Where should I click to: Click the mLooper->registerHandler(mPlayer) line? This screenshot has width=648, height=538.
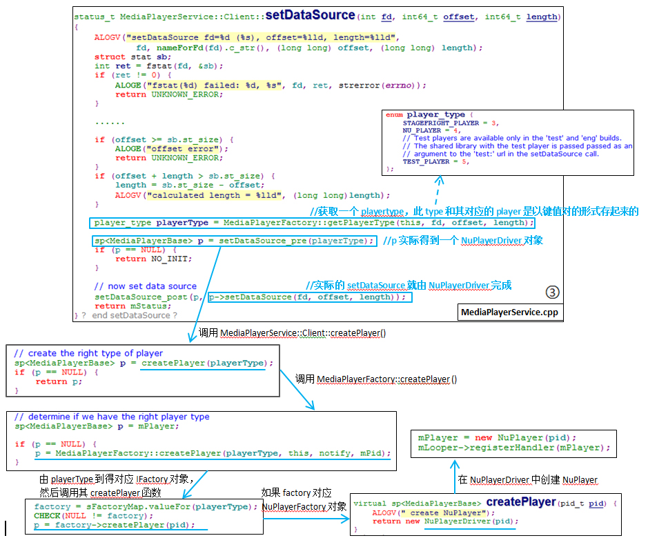(x=513, y=448)
